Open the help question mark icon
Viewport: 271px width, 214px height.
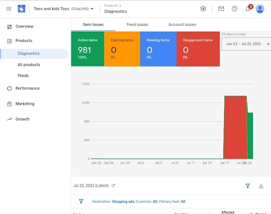point(234,9)
